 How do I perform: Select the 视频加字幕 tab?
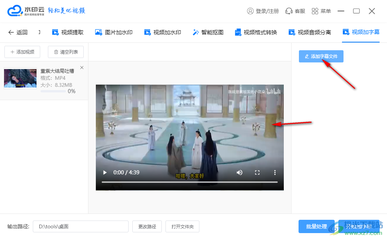(x=361, y=32)
